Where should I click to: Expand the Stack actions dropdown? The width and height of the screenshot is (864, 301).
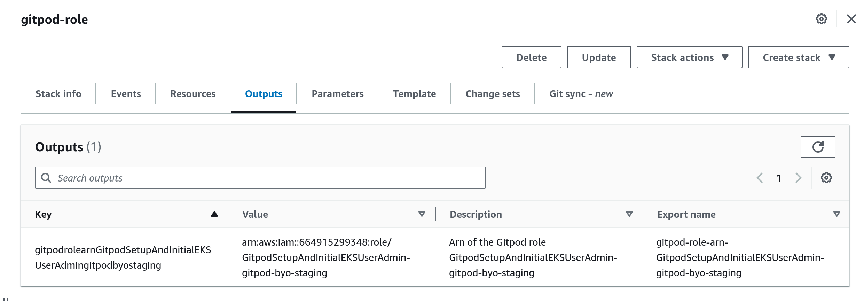[689, 57]
